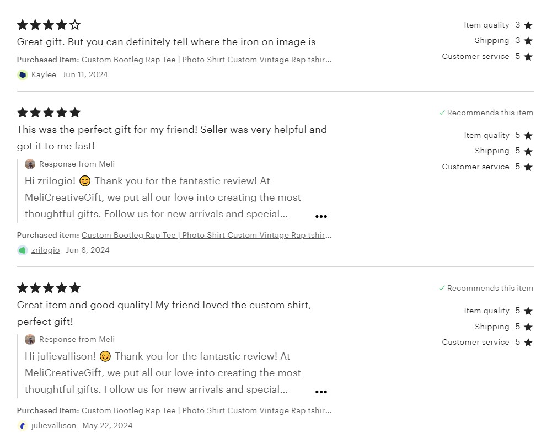The image size is (552, 438).
Task: Click Meli's avatar in zrilogio review response
Action: click(x=30, y=164)
